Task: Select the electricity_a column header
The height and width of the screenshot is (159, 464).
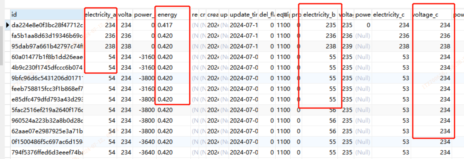Action: tap(100, 15)
